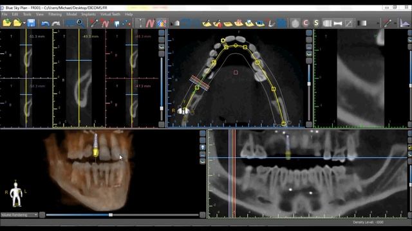Click the cross-section panel vertical slider handle
Screen dimensions: 412x231
[x=162, y=108]
